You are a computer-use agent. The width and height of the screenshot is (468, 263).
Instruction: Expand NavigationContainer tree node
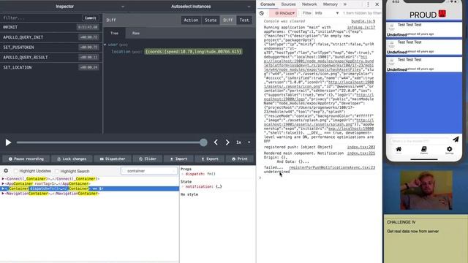[3, 194]
